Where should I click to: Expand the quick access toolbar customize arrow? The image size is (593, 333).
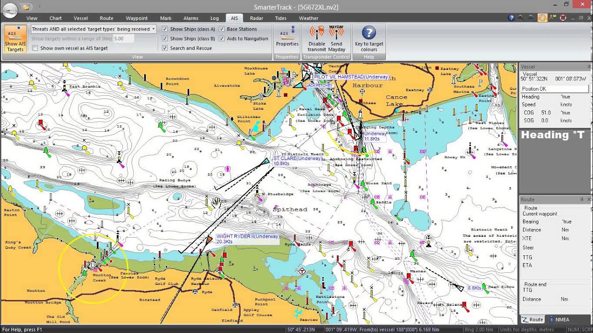pos(40,7)
